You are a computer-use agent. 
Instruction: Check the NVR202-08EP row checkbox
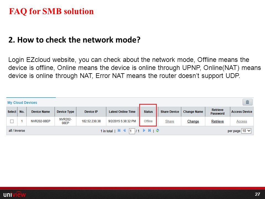point(12,121)
